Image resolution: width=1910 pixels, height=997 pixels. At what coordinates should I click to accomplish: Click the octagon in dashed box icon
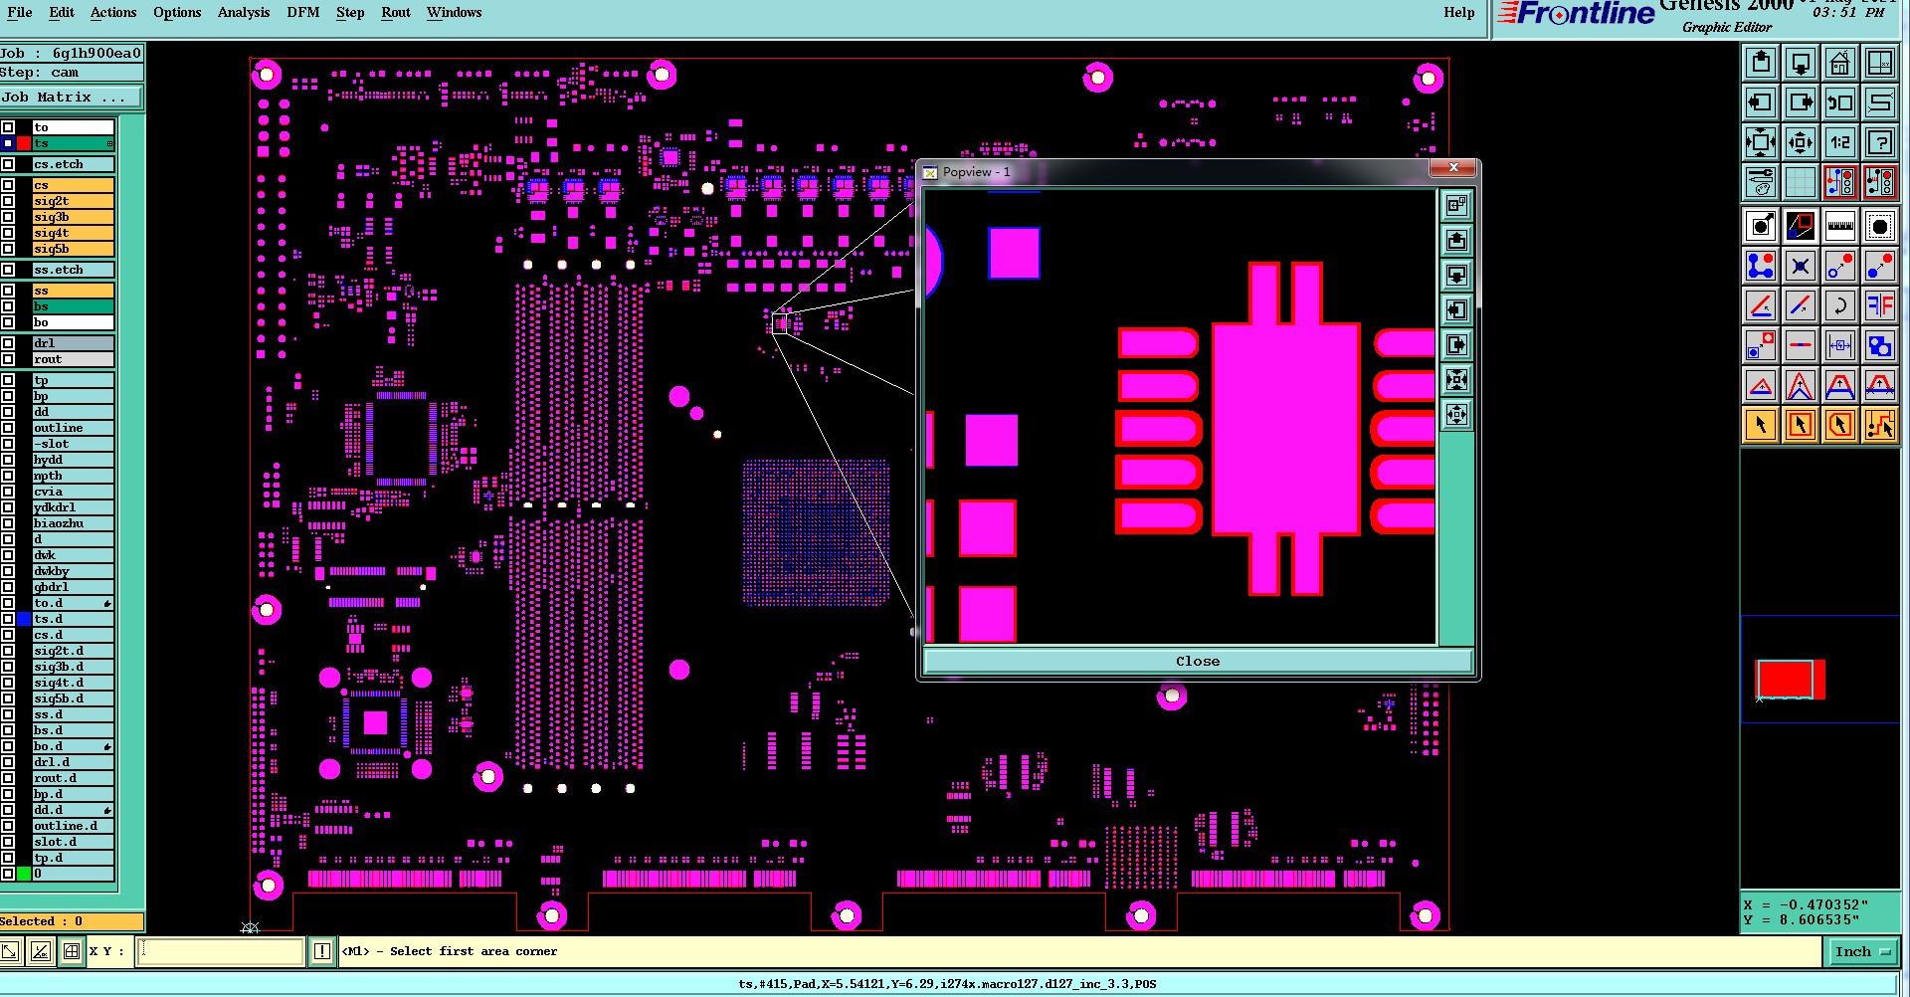point(1880,226)
